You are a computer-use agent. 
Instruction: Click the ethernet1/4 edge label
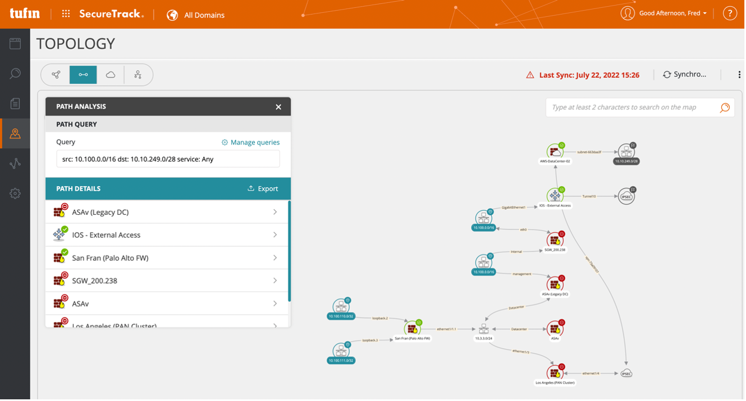click(591, 373)
